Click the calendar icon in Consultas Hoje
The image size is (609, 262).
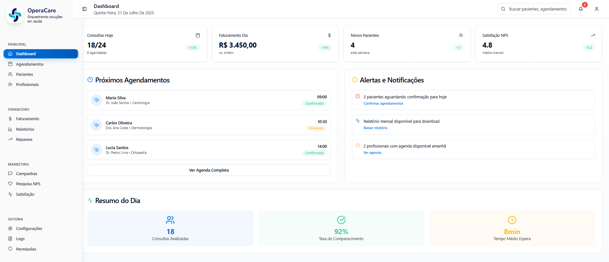(198, 35)
